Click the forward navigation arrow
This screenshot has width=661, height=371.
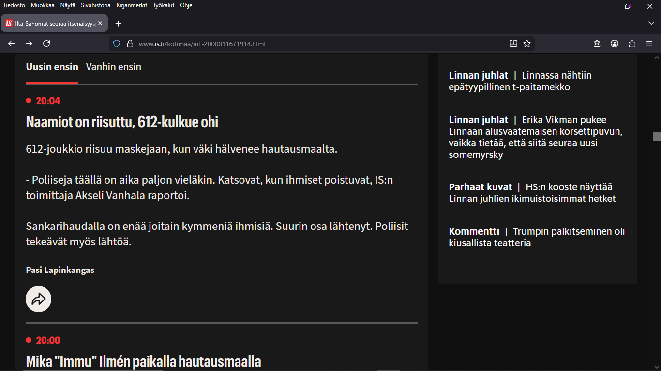[29, 43]
